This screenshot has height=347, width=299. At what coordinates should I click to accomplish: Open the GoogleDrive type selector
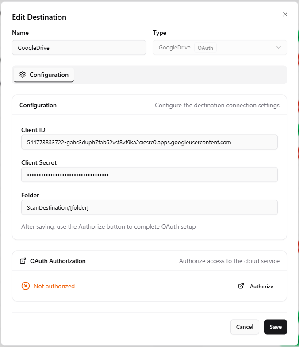coord(220,48)
